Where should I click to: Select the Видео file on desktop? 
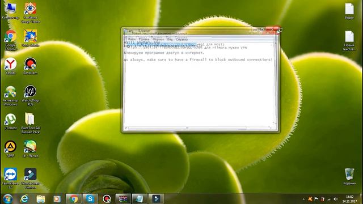pos(349,11)
